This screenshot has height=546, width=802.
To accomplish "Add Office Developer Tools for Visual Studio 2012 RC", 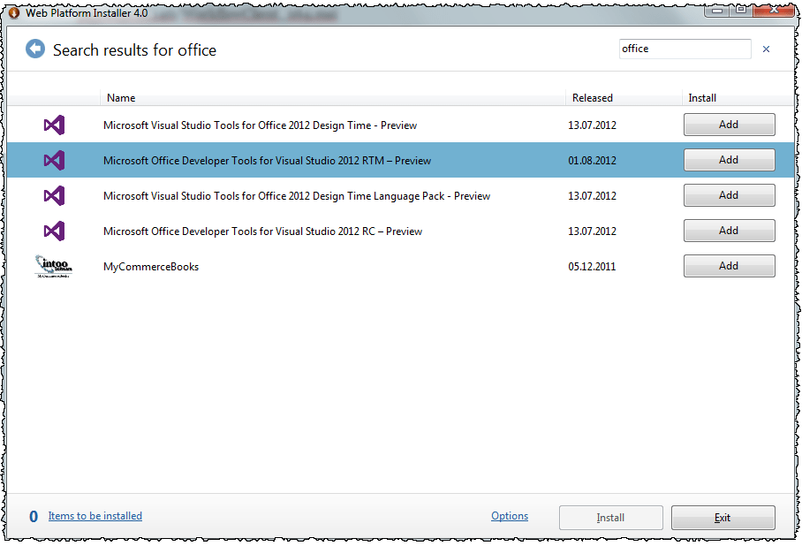I will click(x=729, y=231).
